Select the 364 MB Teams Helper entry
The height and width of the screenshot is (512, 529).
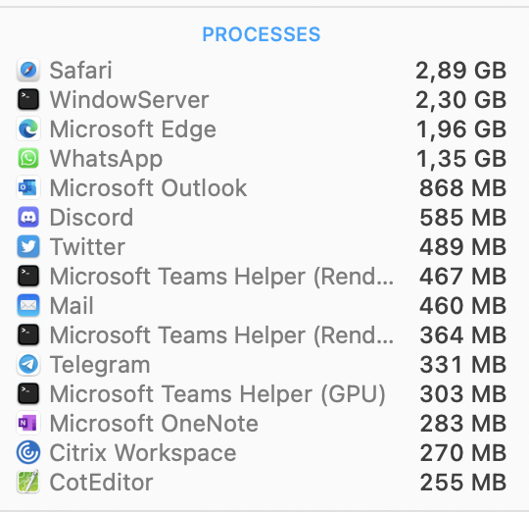[x=262, y=335]
